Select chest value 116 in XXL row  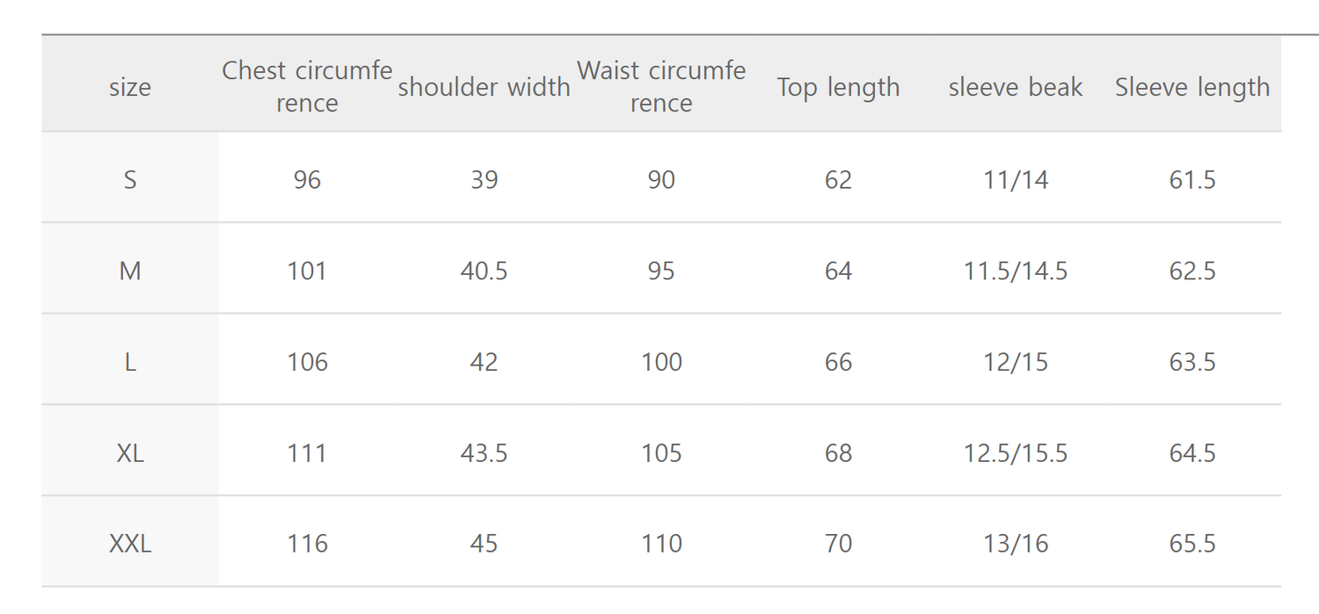click(307, 544)
